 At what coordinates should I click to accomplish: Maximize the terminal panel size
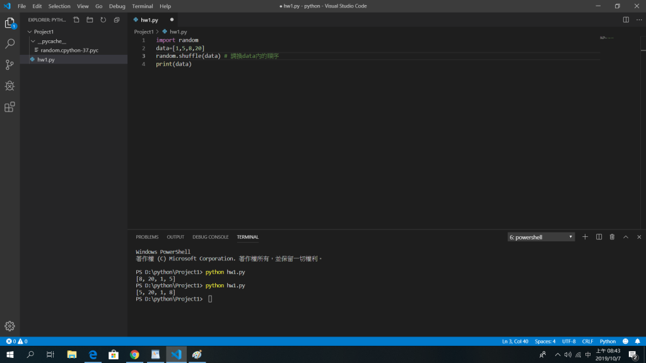[626, 237]
